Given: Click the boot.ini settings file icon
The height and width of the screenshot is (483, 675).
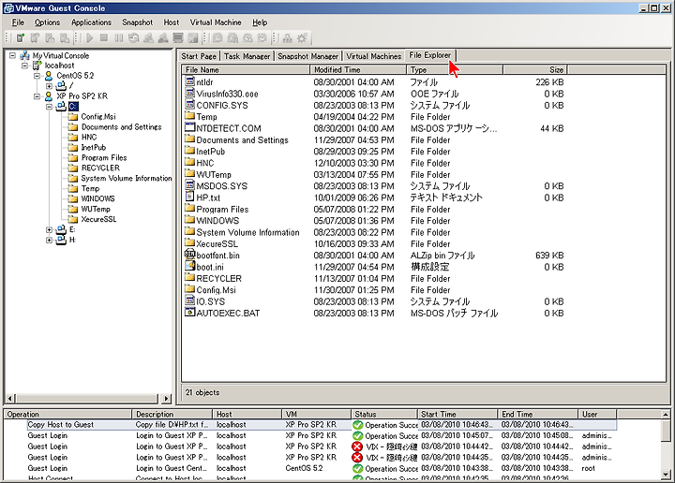Looking at the screenshot, I should [x=189, y=266].
